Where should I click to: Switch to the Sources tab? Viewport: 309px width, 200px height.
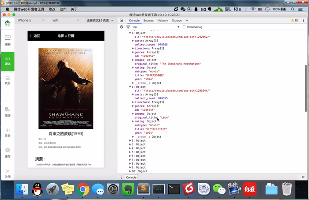pyautogui.click(x=148, y=20)
